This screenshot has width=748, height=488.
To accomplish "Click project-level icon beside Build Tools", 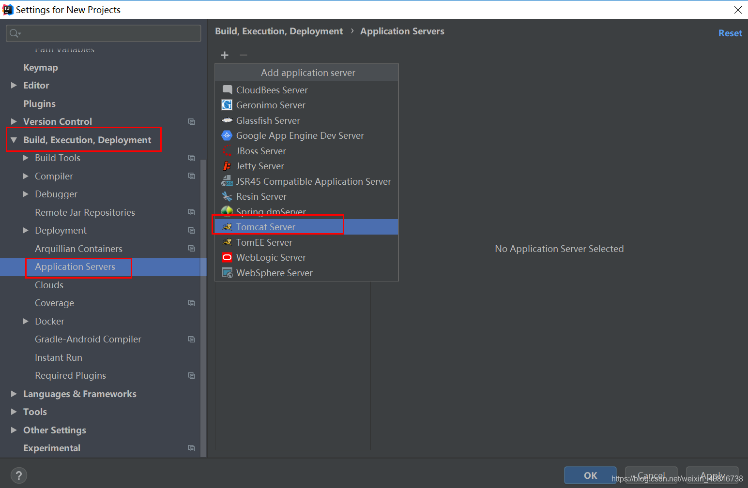I will [192, 158].
